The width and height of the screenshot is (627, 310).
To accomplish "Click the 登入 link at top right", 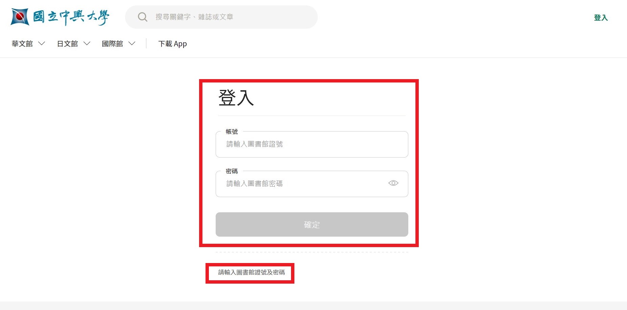I will [601, 18].
